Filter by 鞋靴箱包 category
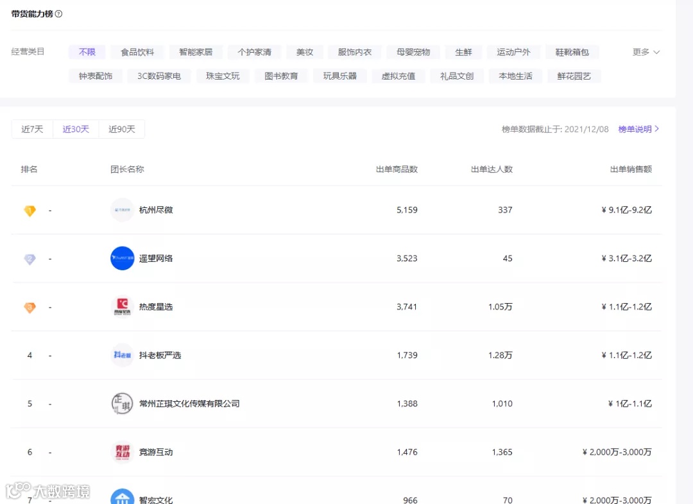This screenshot has width=693, height=504. 572,52
